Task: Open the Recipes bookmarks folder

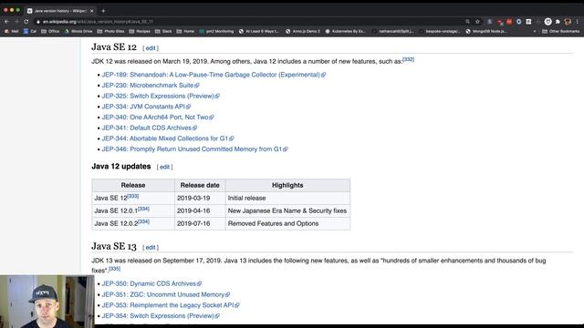Action: point(140,31)
